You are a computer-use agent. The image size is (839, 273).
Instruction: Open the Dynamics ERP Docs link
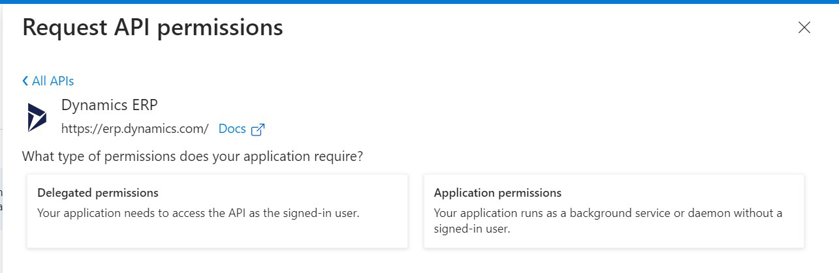pyautogui.click(x=232, y=129)
